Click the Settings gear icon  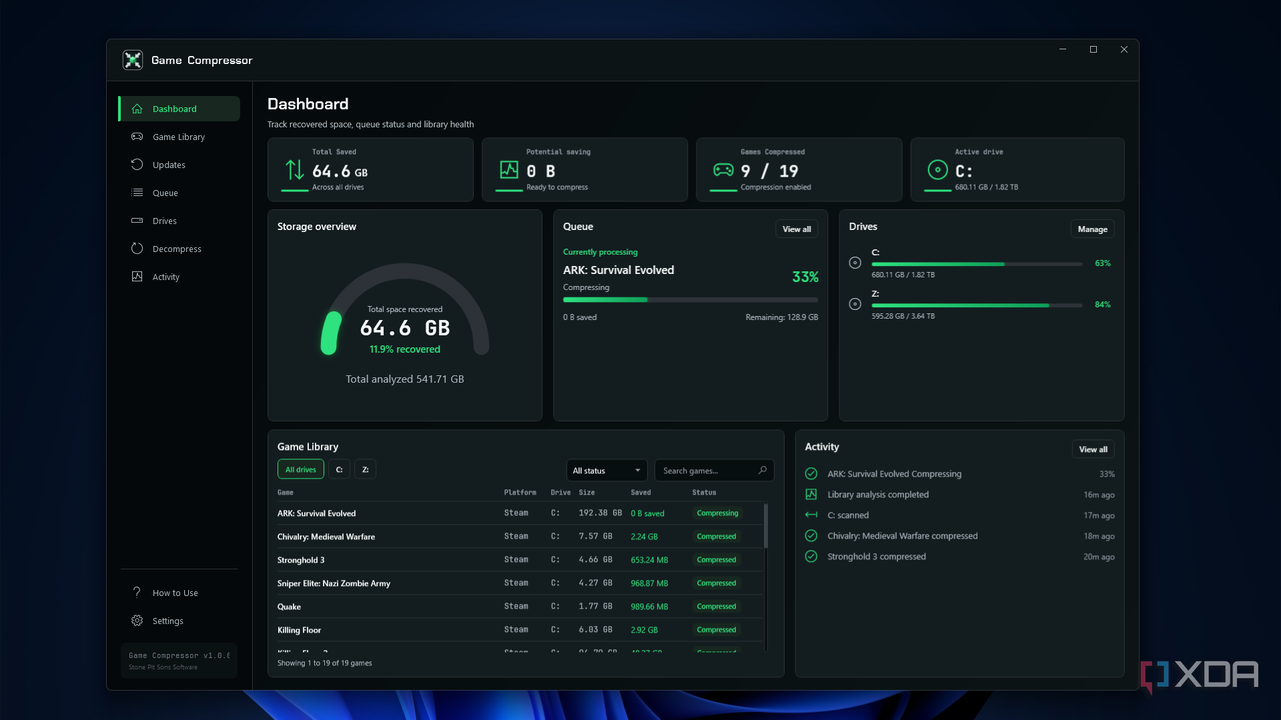137,621
